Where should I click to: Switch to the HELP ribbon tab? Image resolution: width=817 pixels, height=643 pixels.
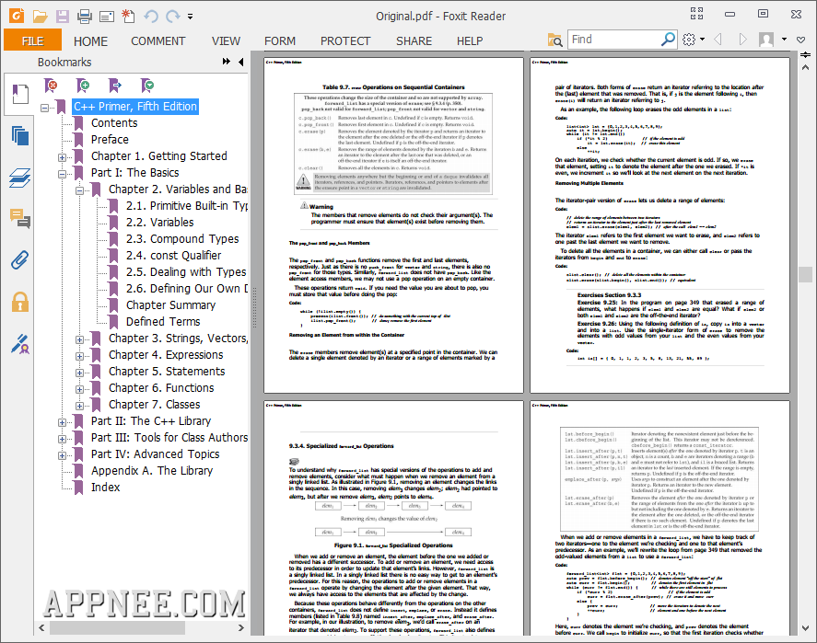[x=470, y=41]
